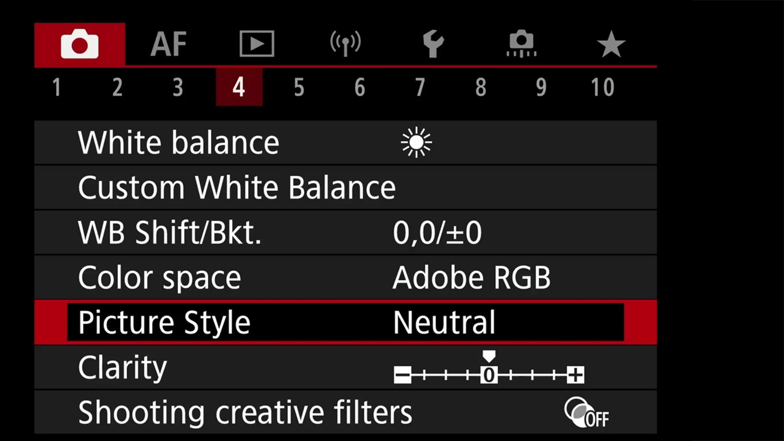Open the Wireless communication antenna icon

click(x=345, y=43)
